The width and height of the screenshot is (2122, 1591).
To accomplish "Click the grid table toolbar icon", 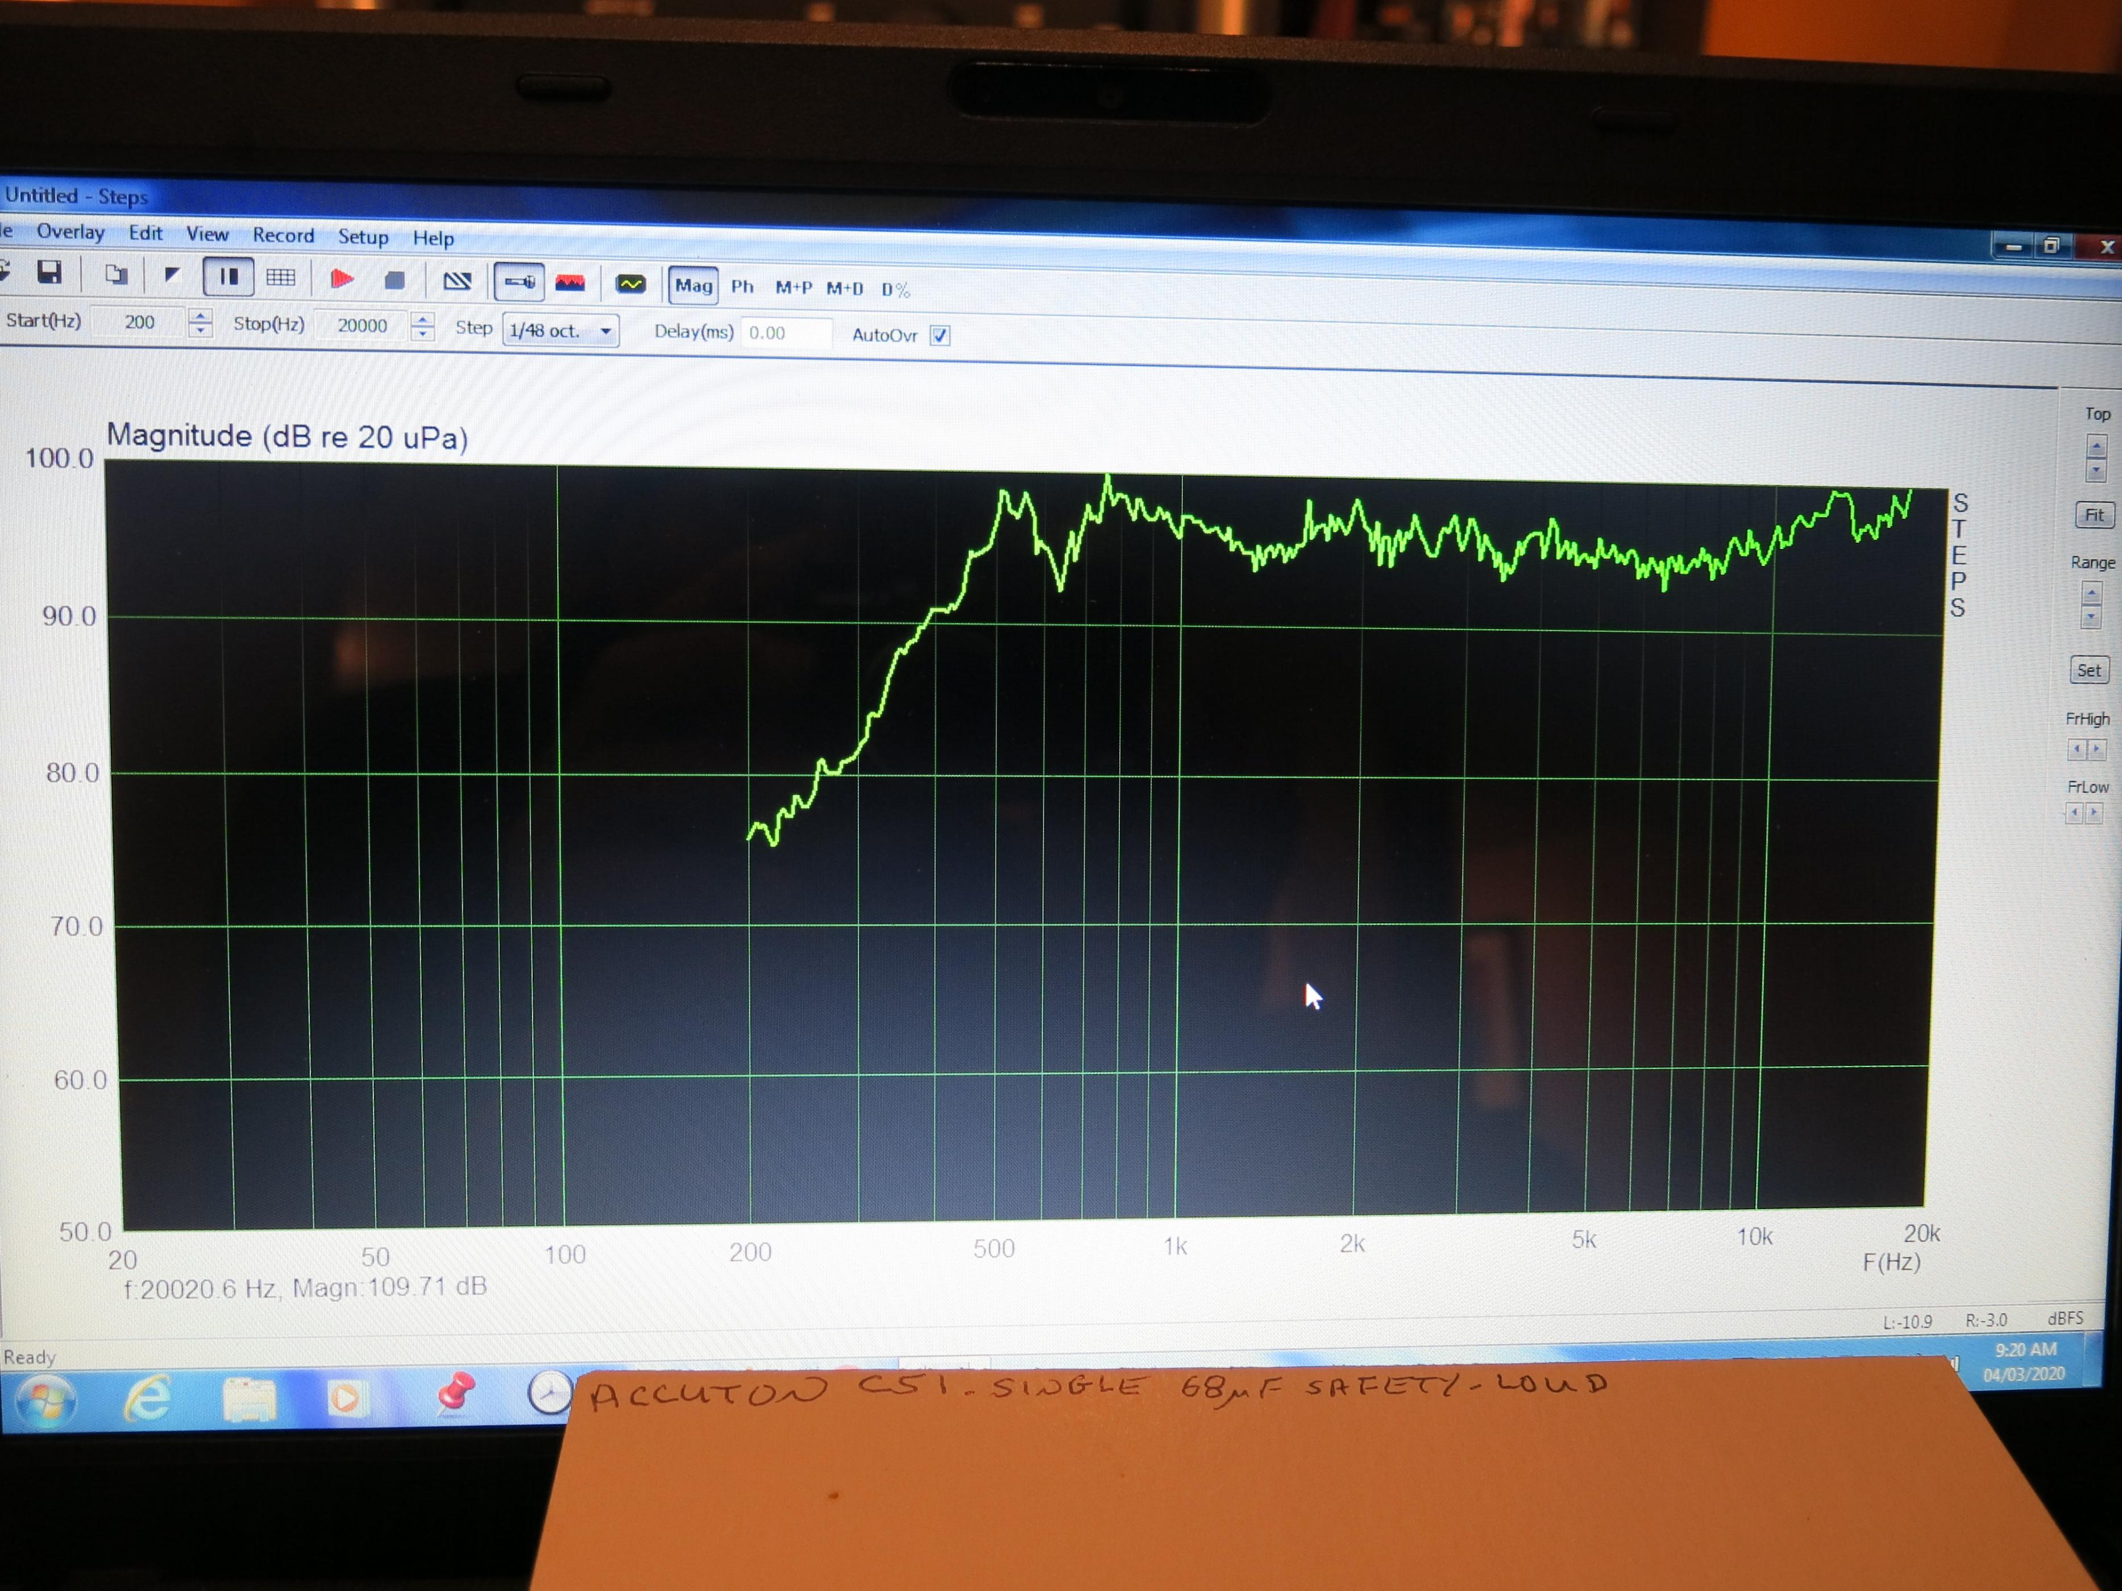I will [280, 278].
